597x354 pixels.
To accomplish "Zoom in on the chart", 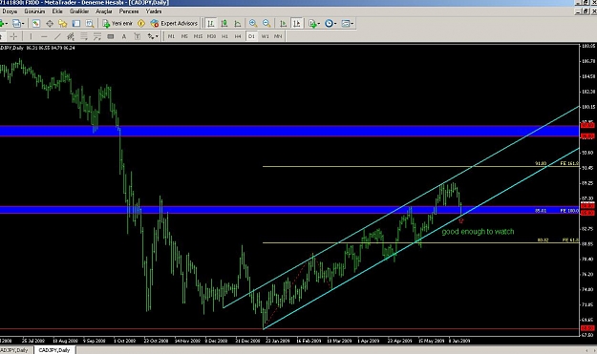I will (253, 24).
